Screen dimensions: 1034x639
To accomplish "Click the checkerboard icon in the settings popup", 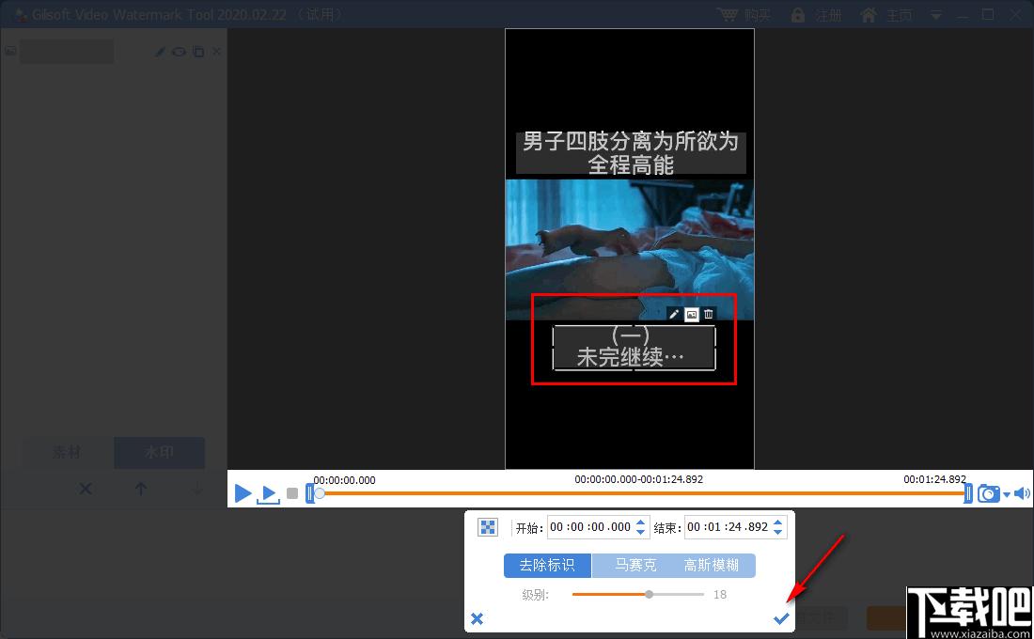I will tap(488, 527).
